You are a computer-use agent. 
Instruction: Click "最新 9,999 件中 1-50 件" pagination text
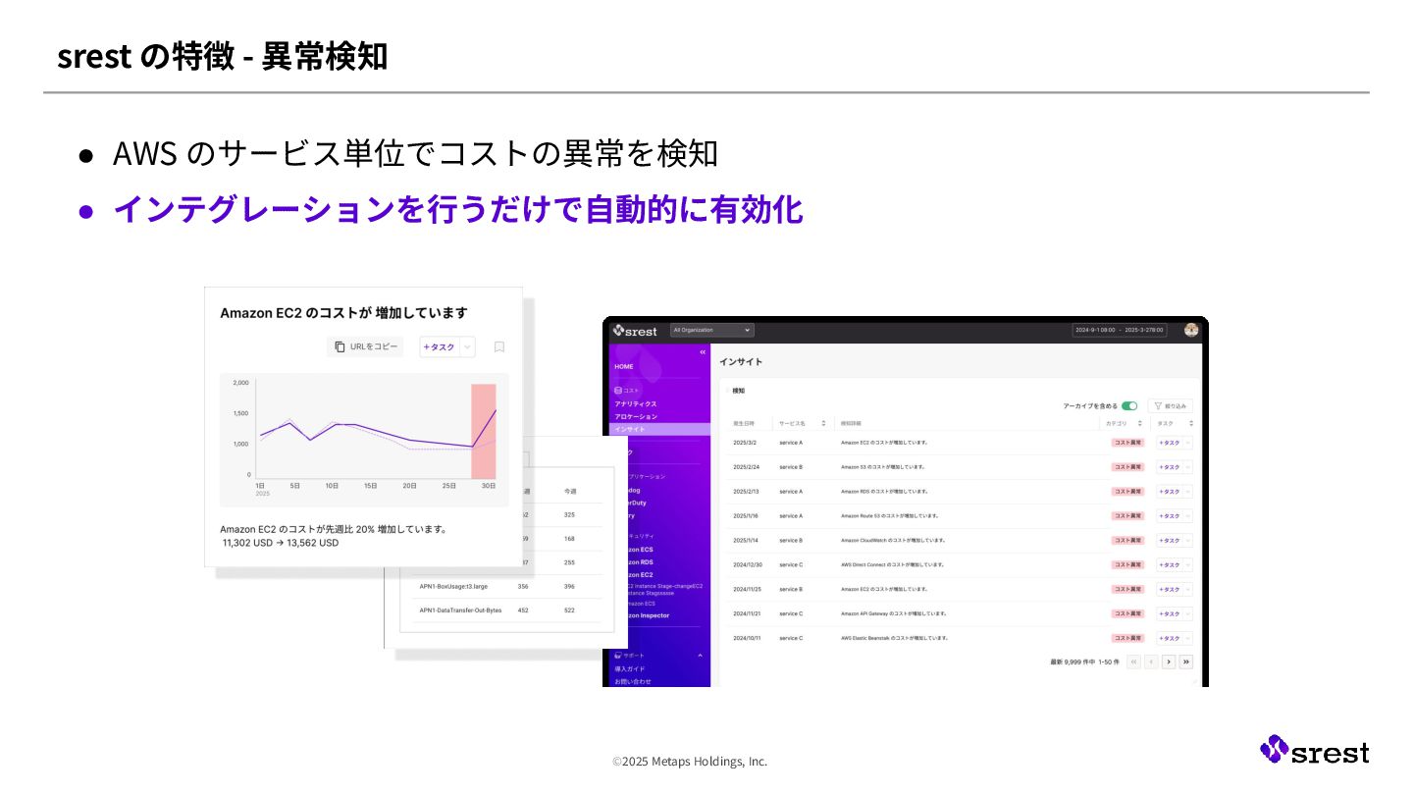[1084, 662]
